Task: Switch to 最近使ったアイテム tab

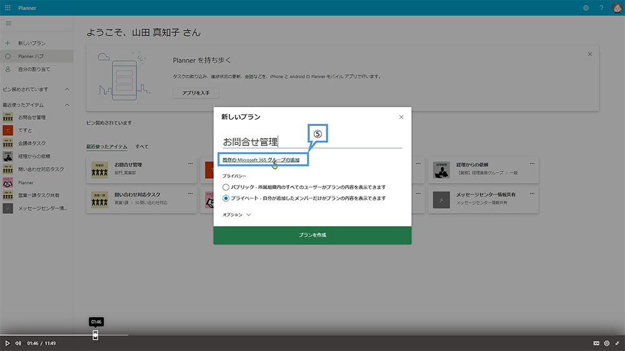Action: [x=107, y=147]
